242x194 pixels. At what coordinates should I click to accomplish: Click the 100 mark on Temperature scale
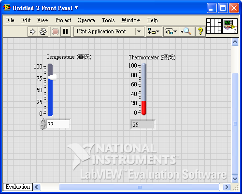click(x=38, y=67)
